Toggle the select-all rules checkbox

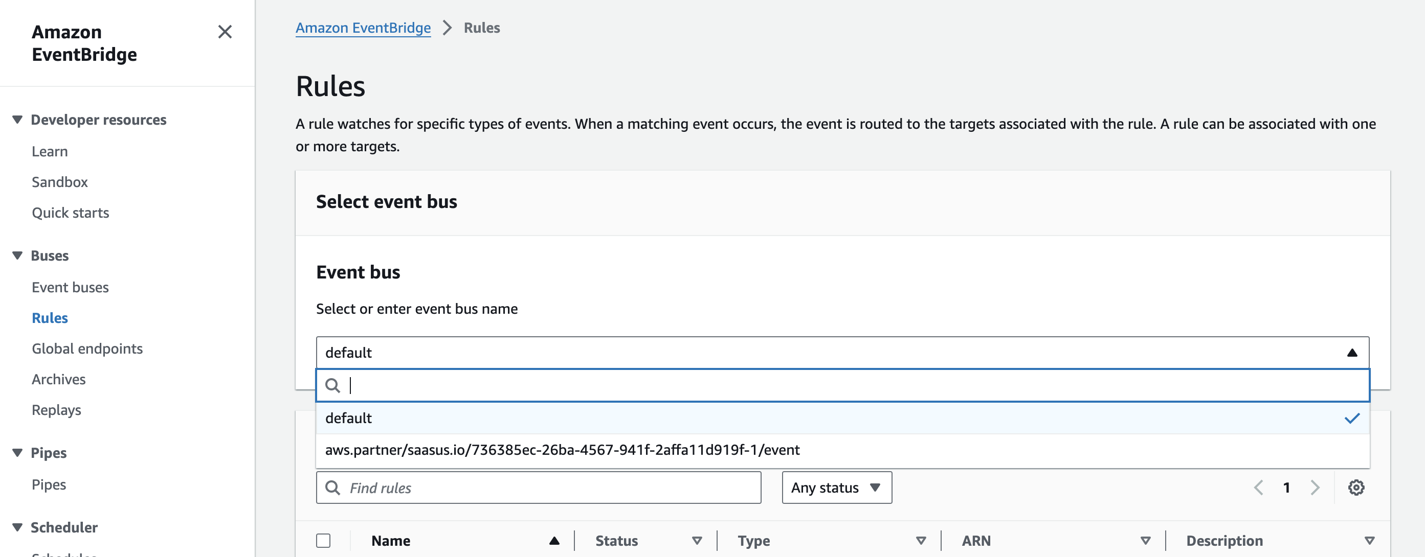[x=324, y=541]
